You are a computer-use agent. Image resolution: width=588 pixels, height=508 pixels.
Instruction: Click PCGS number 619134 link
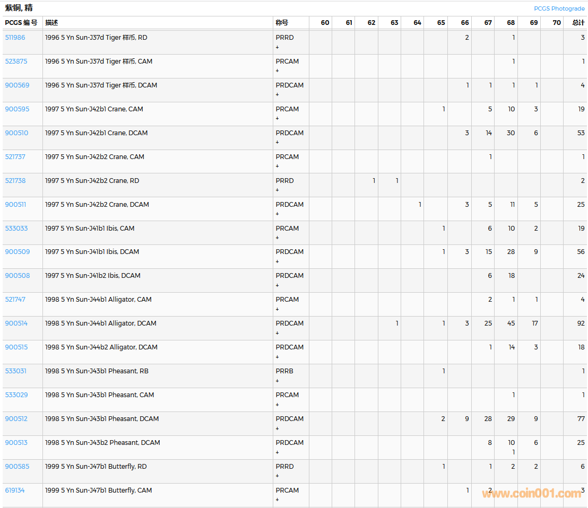14,491
